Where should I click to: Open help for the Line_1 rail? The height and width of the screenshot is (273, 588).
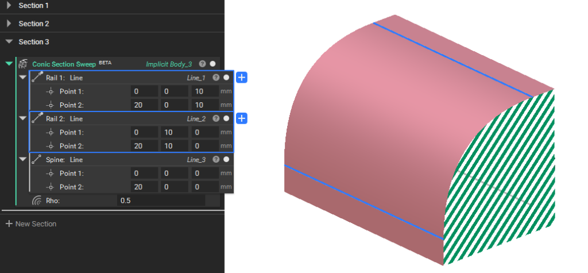click(x=216, y=78)
